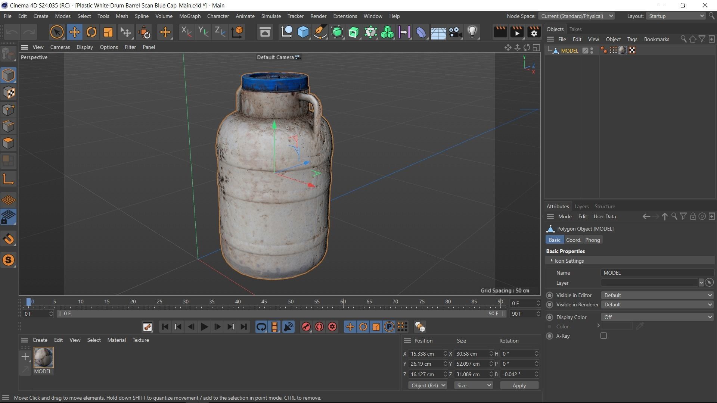Screen dimensions: 717x403
Task: Render to Picture Viewer
Action: coord(517,32)
